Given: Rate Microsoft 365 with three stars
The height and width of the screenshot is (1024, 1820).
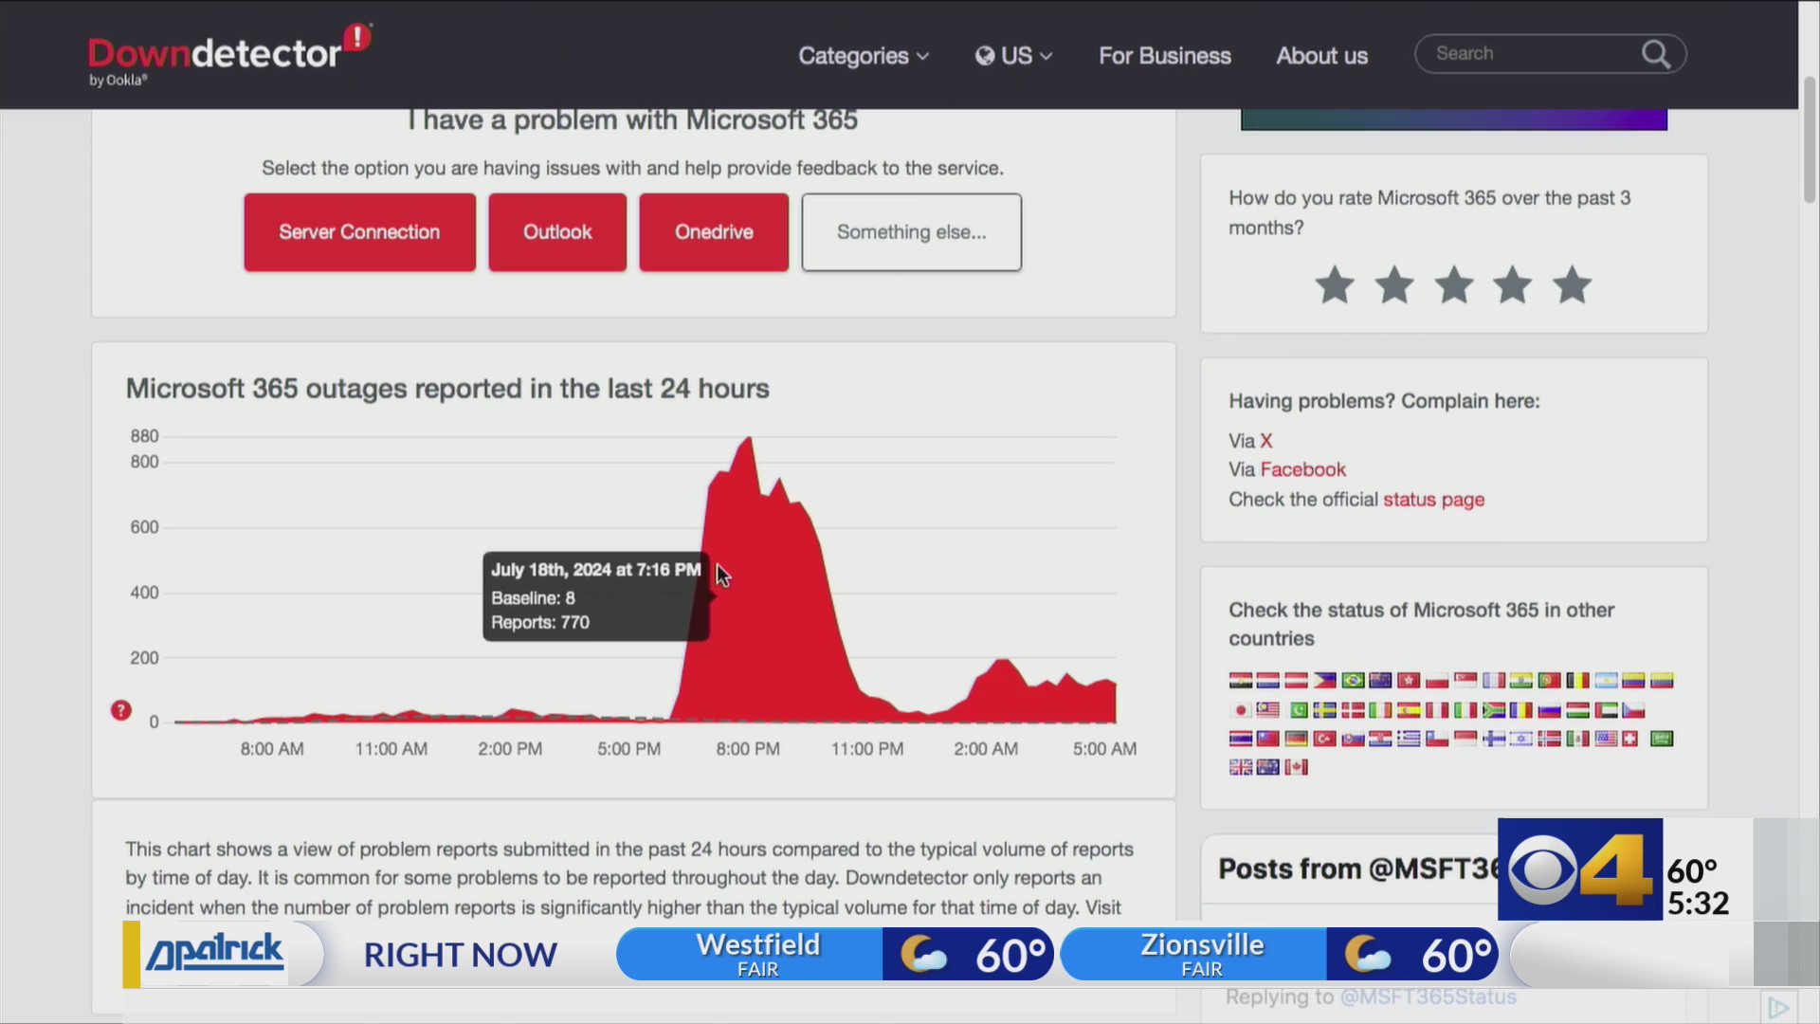Looking at the screenshot, I should tap(1453, 285).
